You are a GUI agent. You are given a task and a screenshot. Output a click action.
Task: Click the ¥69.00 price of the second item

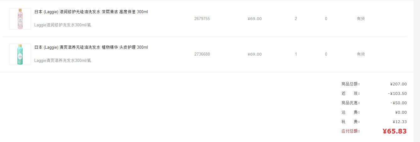[255, 54]
